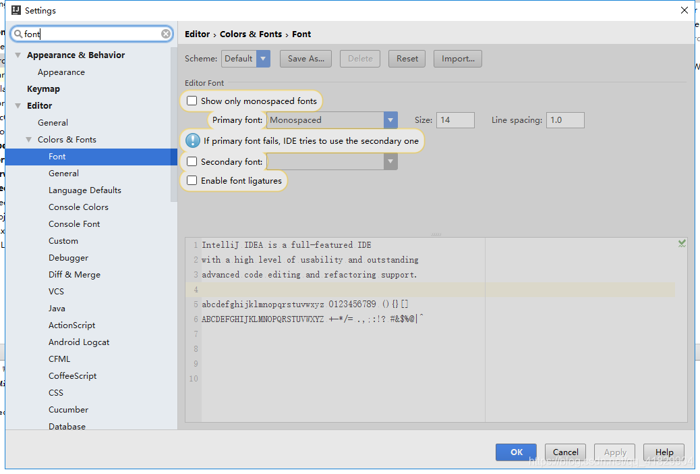The image size is (700, 474).
Task: Click the Import... button
Action: coord(458,59)
